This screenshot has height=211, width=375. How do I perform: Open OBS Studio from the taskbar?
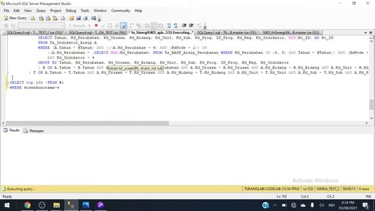pyautogui.click(x=42, y=205)
